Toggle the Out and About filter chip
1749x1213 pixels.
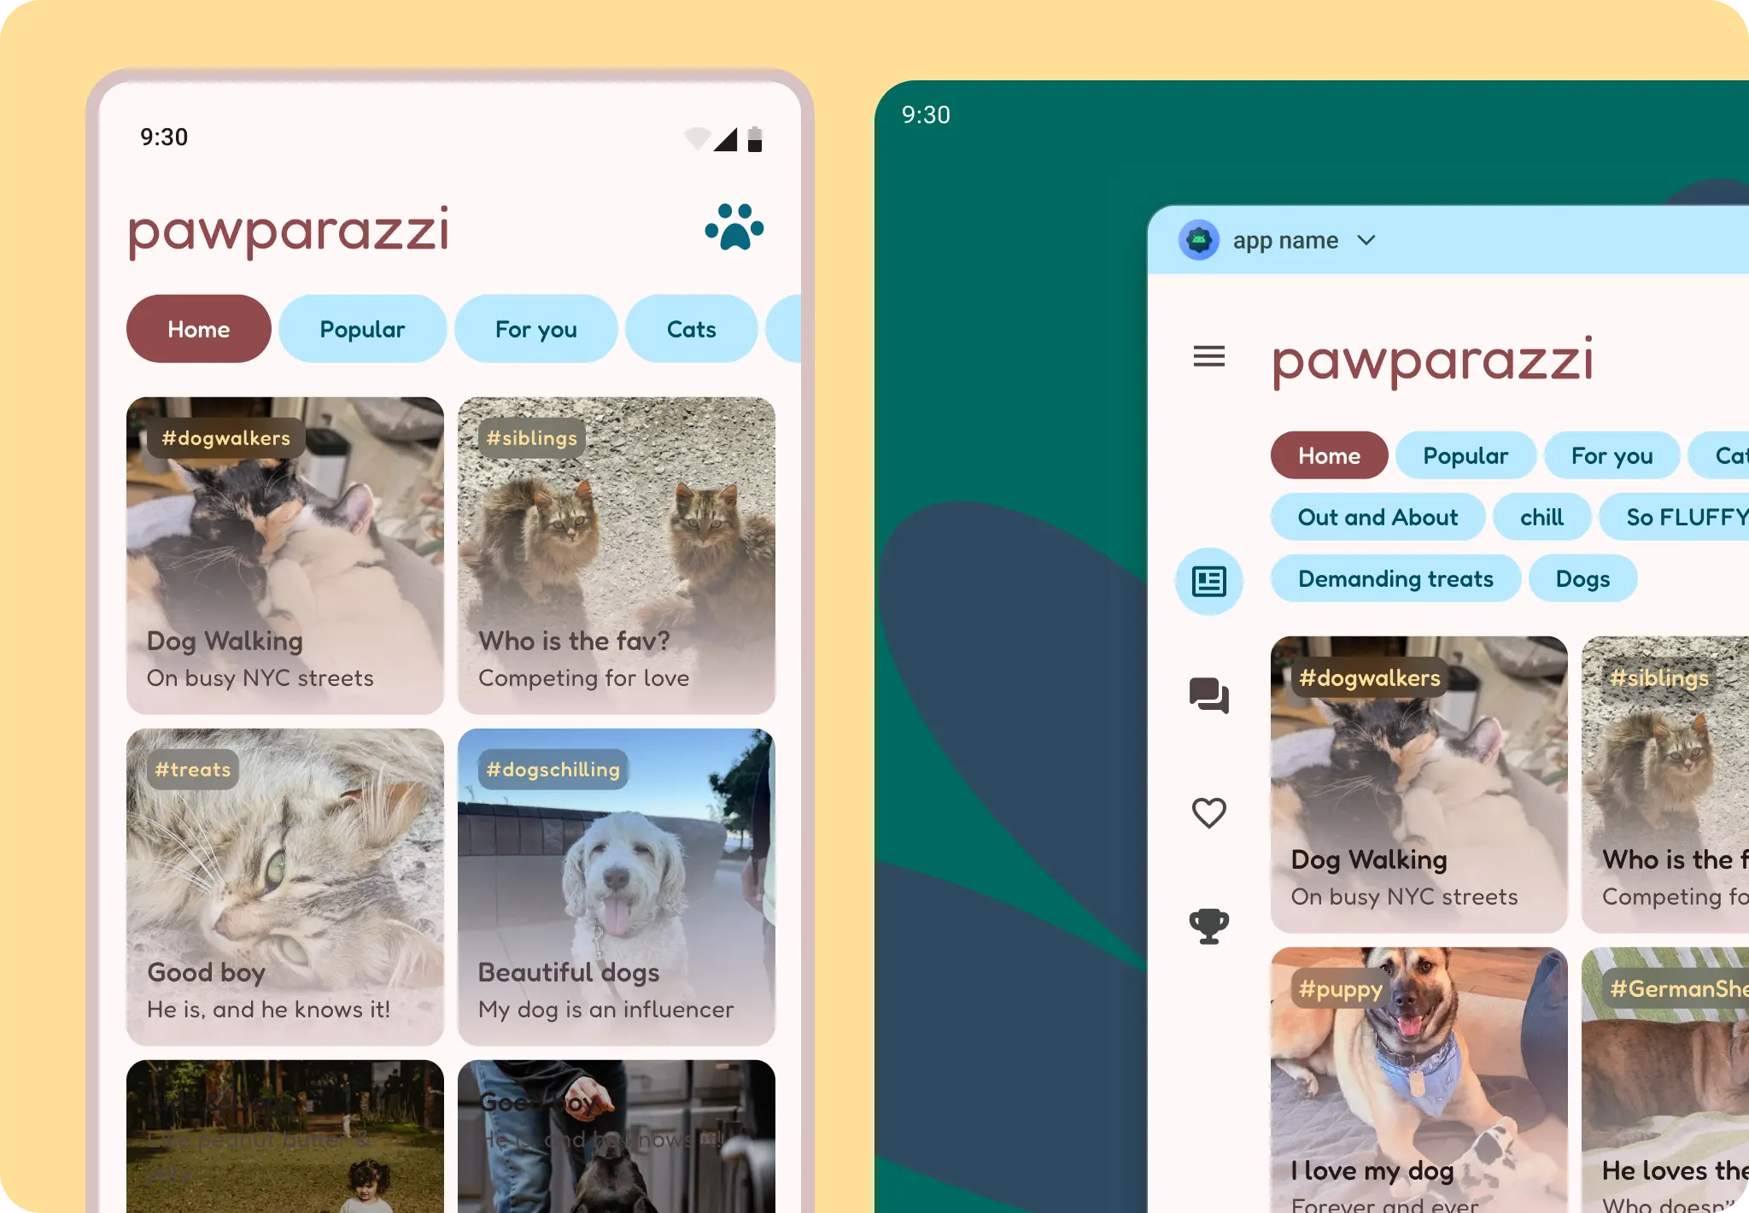click(x=1378, y=517)
